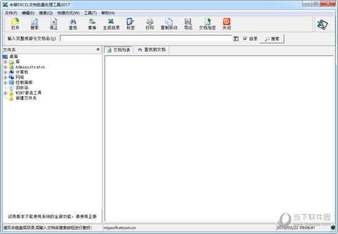338x234 pixels.
Task: Click the 搜索 magnifier toolbar icon
Action: point(34,24)
